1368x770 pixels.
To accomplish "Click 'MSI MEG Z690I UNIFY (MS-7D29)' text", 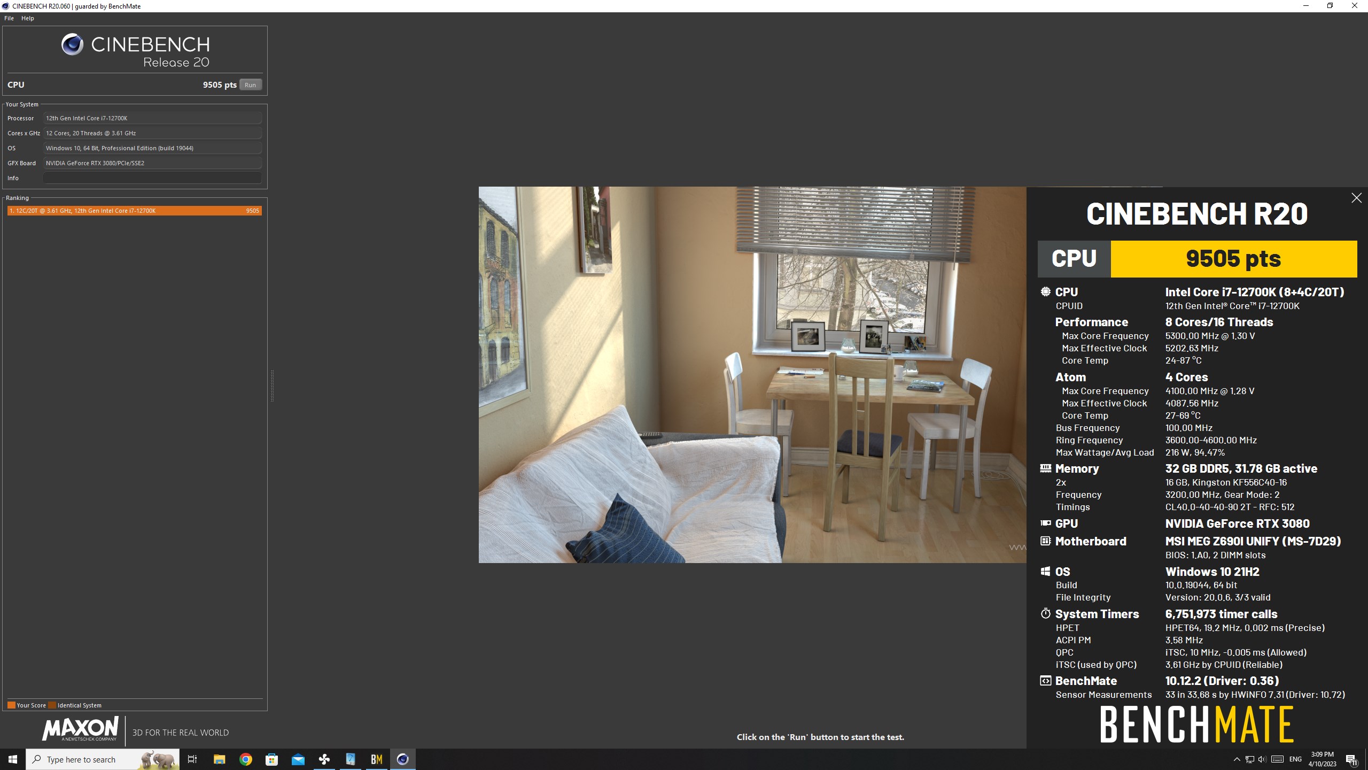I will (x=1253, y=541).
